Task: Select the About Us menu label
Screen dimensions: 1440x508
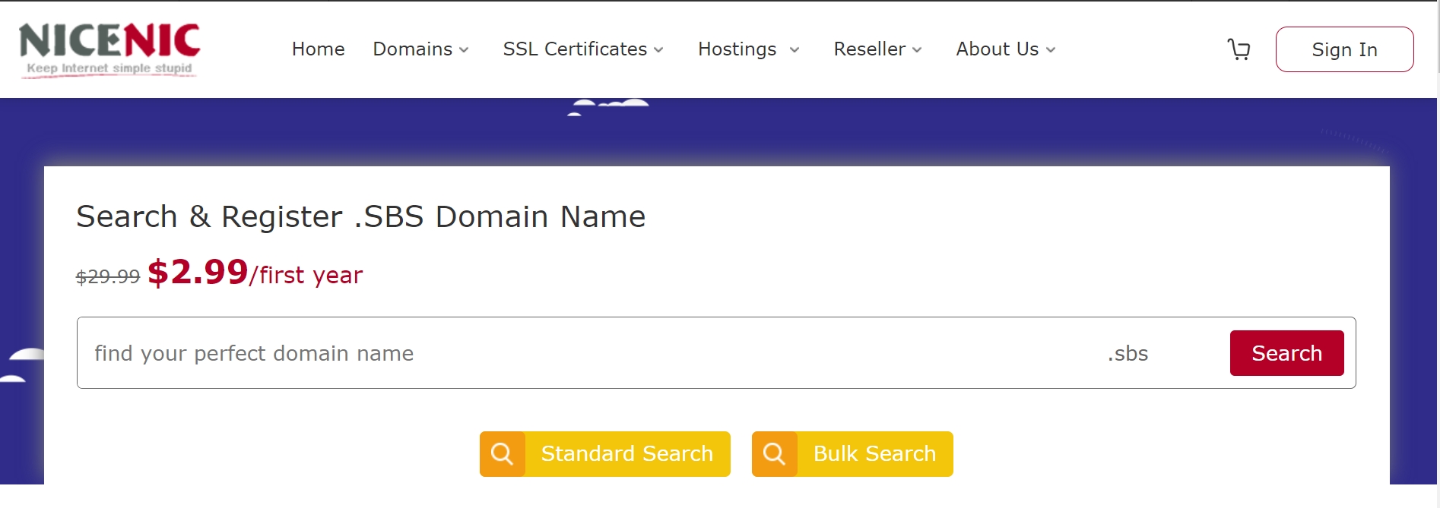Action: (997, 49)
